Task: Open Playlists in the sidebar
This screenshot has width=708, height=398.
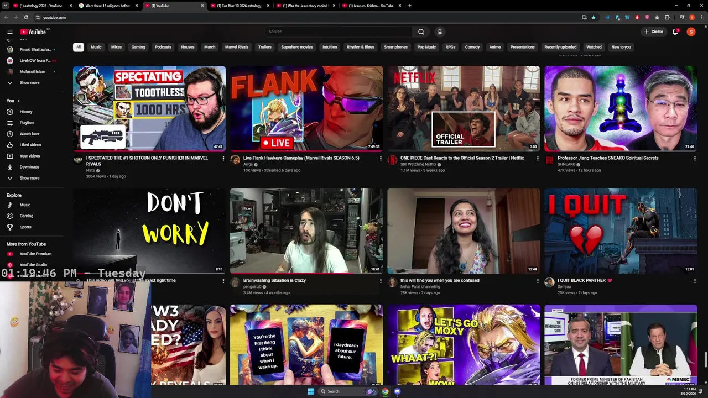Action: coord(27,123)
